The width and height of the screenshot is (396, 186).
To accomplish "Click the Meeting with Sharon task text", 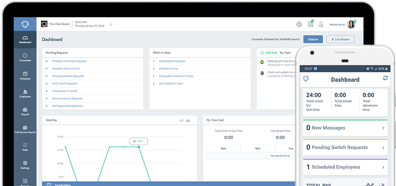I will (281, 61).
